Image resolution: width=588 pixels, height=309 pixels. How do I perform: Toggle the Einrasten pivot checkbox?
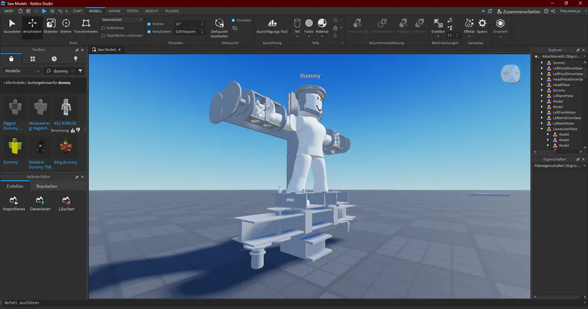(x=233, y=20)
